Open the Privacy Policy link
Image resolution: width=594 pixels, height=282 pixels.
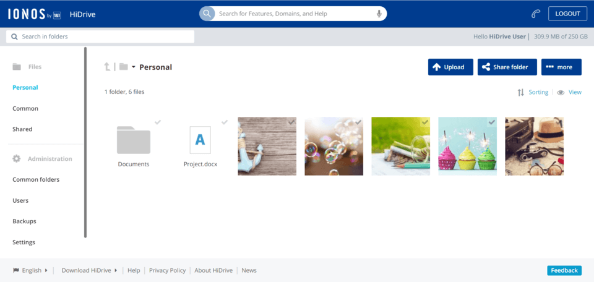(168, 270)
